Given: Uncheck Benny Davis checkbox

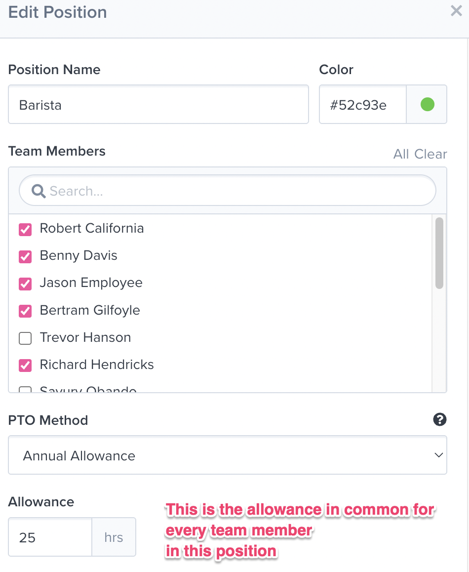Looking at the screenshot, I should point(25,256).
